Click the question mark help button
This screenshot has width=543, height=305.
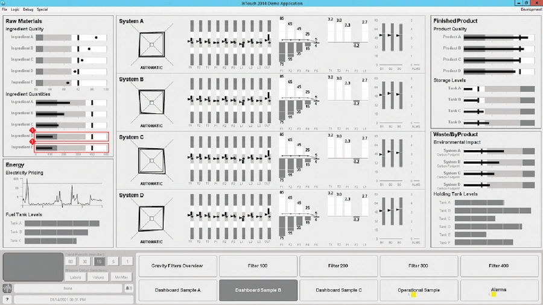[7, 299]
